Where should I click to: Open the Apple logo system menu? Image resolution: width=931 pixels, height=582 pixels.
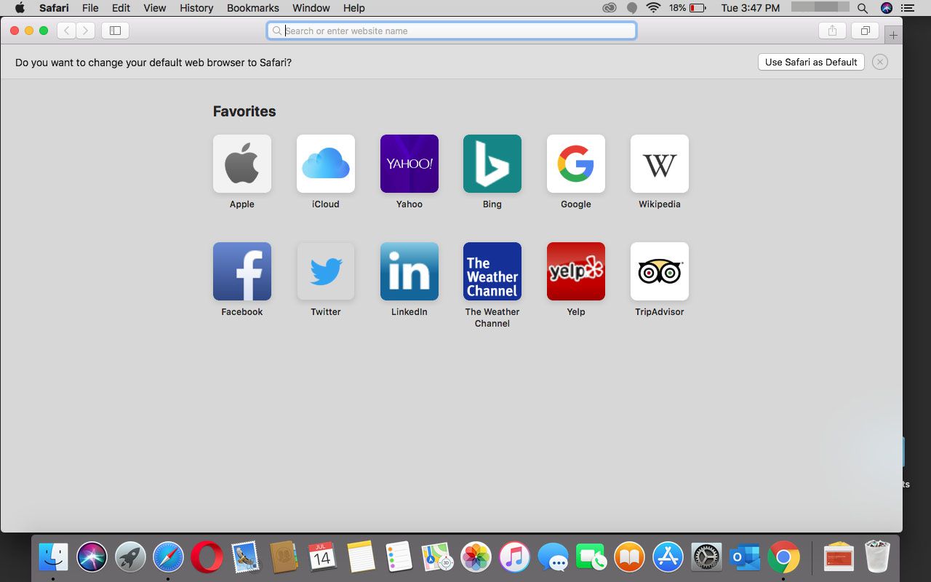point(20,8)
